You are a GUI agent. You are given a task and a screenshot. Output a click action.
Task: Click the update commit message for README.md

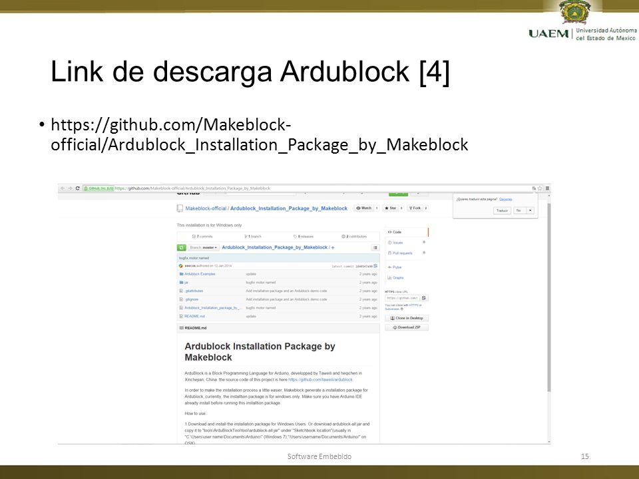[251, 317]
